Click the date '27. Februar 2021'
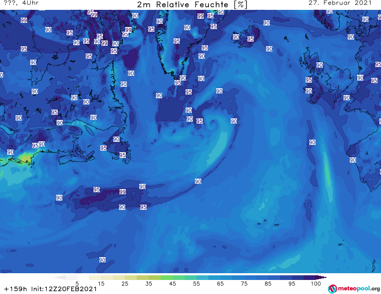 click(x=340, y=3)
